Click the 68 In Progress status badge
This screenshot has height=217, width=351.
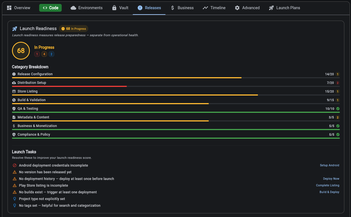pyautogui.click(x=73, y=28)
